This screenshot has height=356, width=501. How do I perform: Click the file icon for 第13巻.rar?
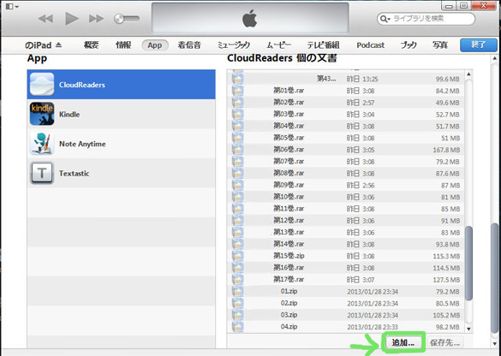[238, 233]
